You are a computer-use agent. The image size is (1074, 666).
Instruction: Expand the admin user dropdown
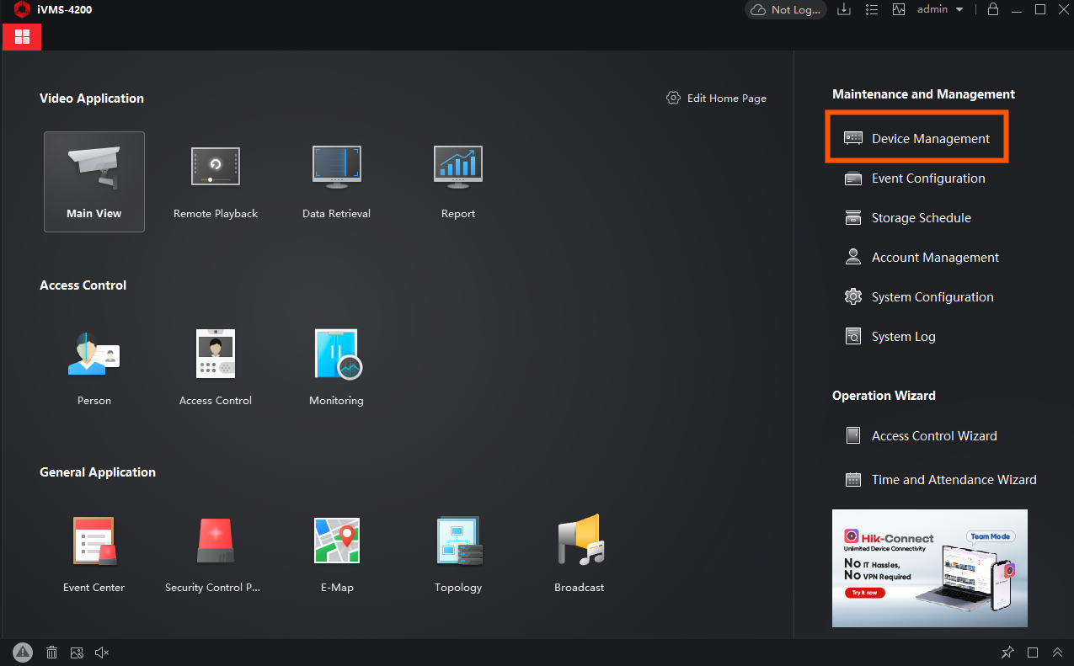coord(940,9)
